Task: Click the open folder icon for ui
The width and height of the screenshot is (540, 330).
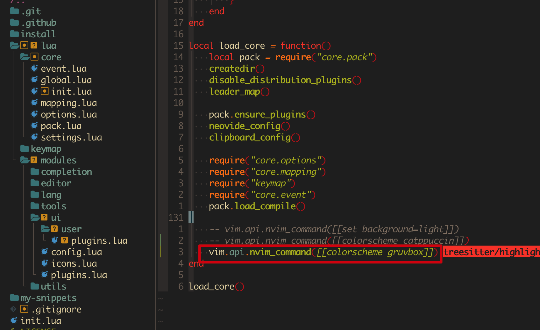Action: coord(34,217)
